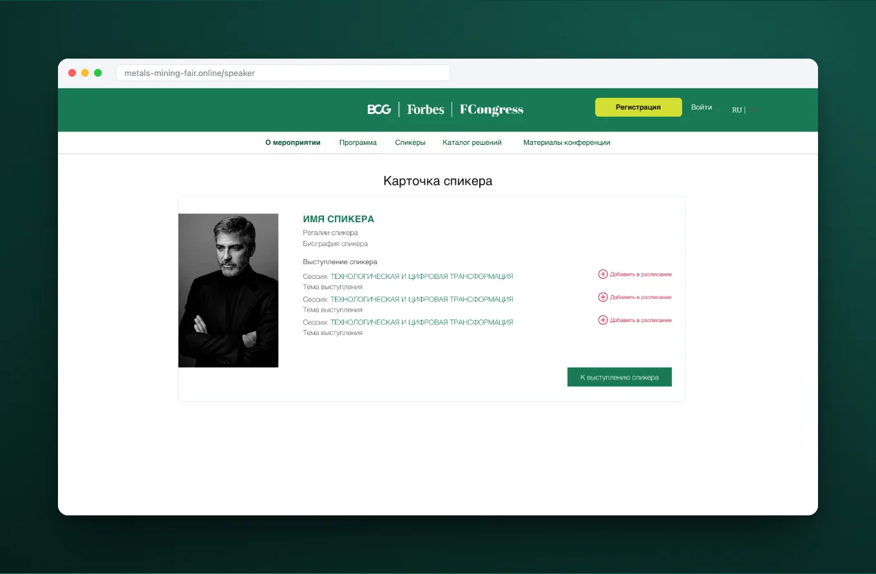Click Добавить в расписание text of third session
This screenshot has height=574, width=876.
[641, 320]
